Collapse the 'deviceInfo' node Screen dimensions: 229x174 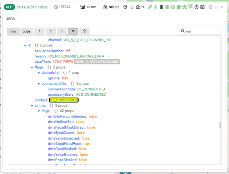click(39, 73)
